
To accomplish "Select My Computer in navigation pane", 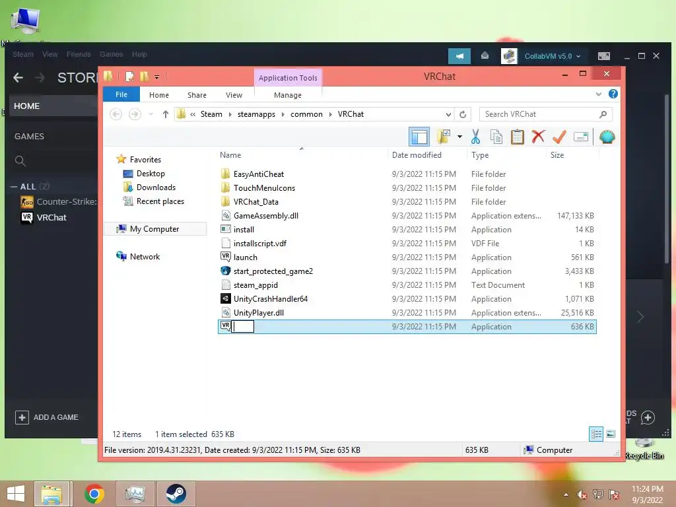I will 154,229.
